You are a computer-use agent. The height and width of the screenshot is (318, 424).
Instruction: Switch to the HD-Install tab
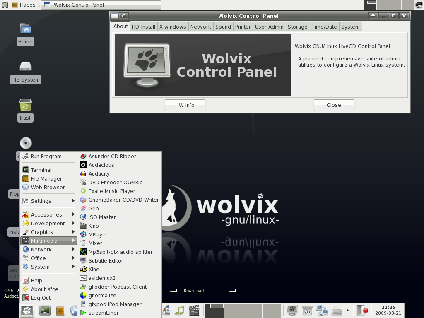(x=144, y=27)
